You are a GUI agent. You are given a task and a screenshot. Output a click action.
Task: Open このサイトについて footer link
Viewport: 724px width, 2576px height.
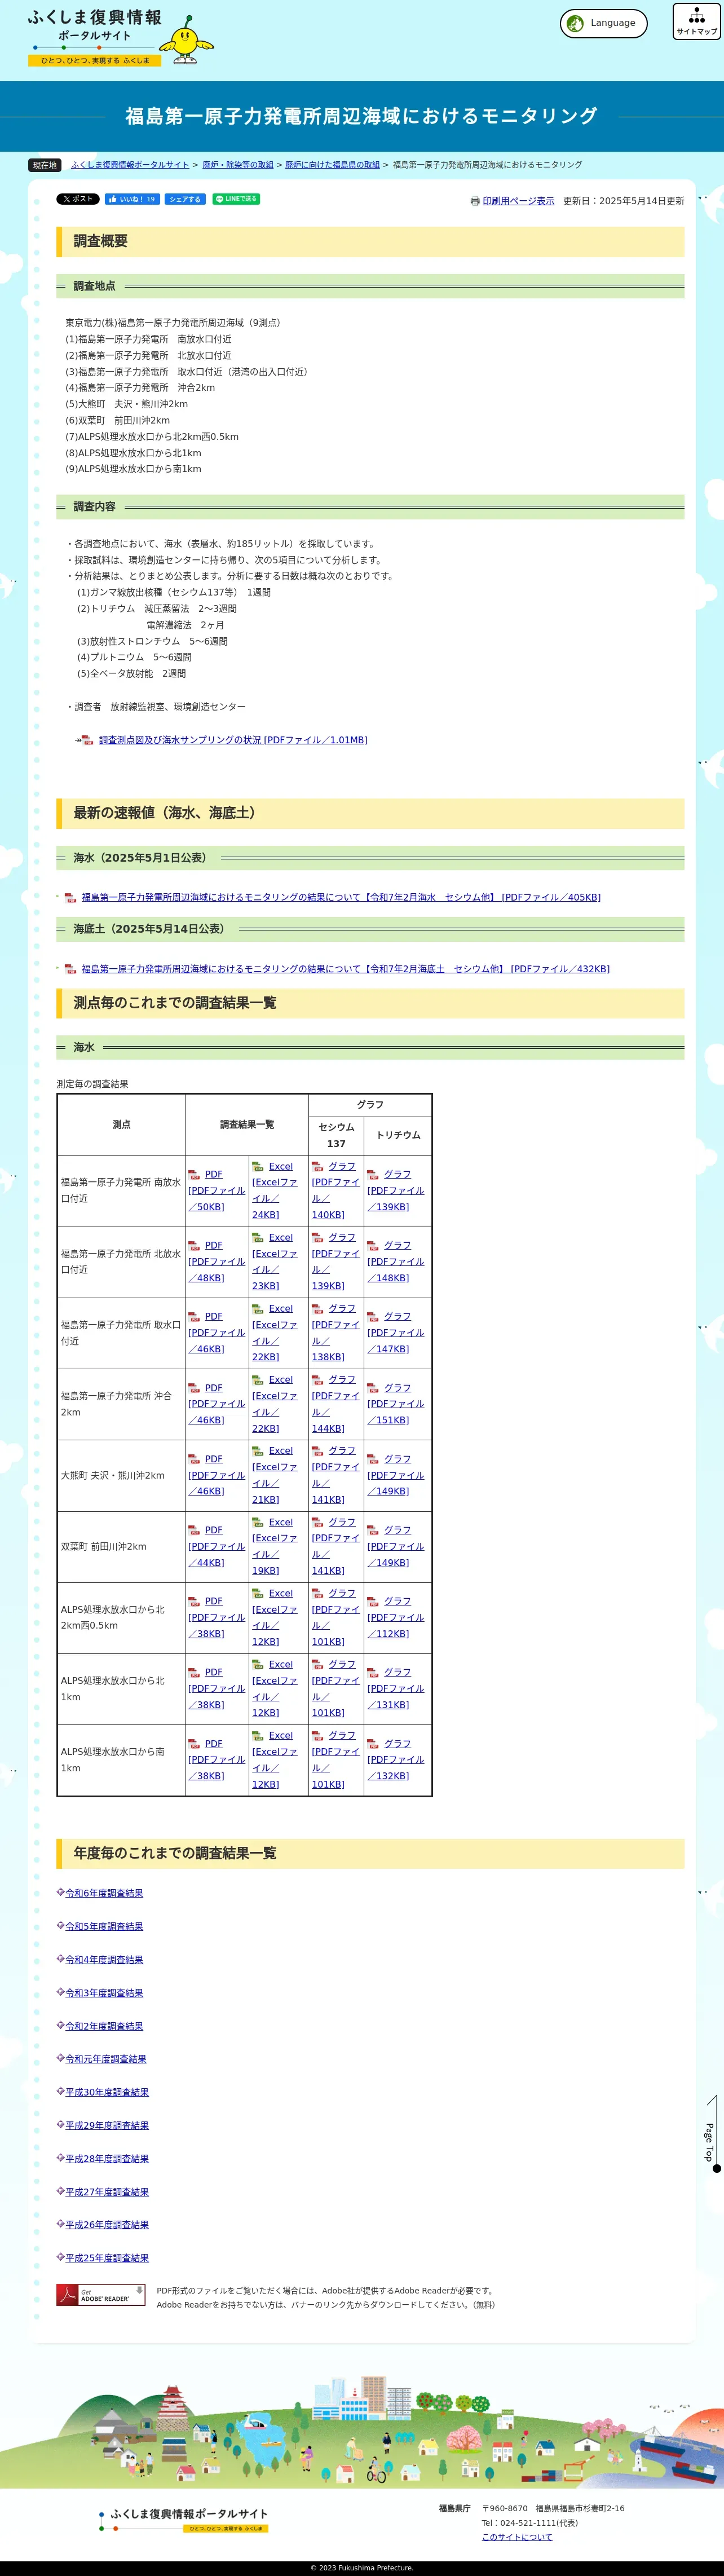click(517, 2537)
